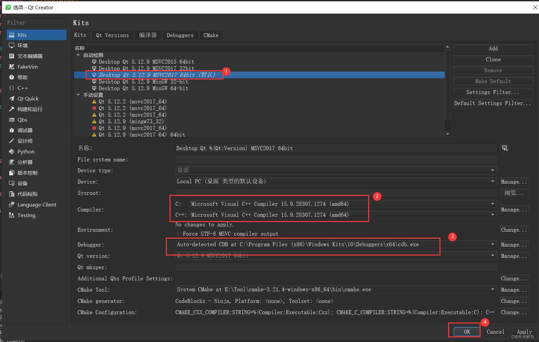The width and height of the screenshot is (539, 342).
Task: Open the Device type dropdown
Action: [492, 170]
